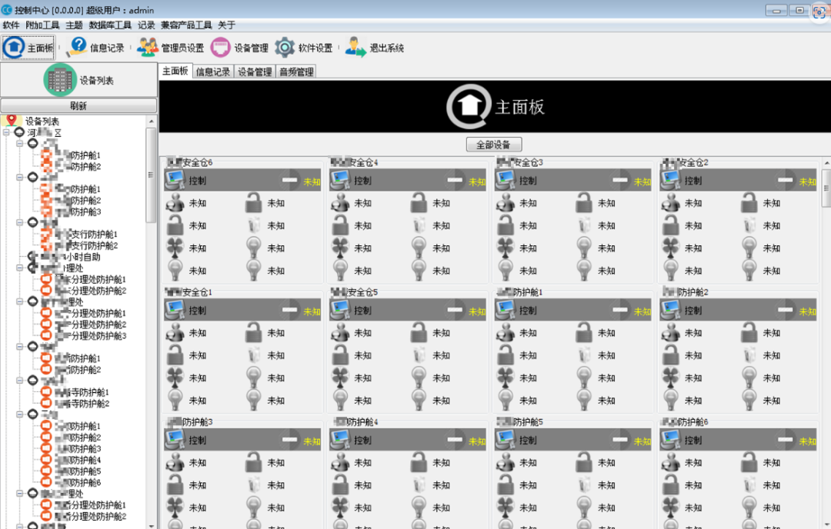The width and height of the screenshot is (831, 529).
Task: Click the fan icon in the 安全仓2 card
Action: tap(670, 248)
